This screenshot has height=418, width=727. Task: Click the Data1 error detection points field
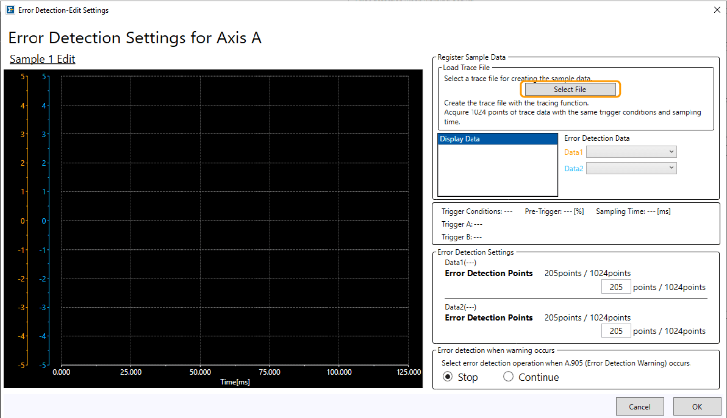tap(615, 287)
